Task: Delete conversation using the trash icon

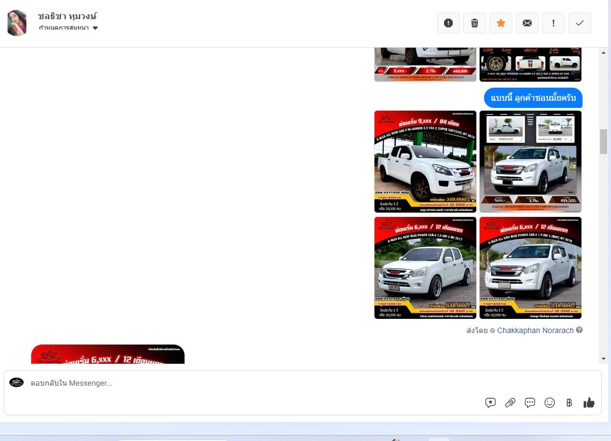Action: 475,23
